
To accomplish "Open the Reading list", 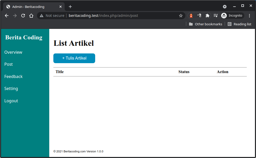I will pos(240,24).
